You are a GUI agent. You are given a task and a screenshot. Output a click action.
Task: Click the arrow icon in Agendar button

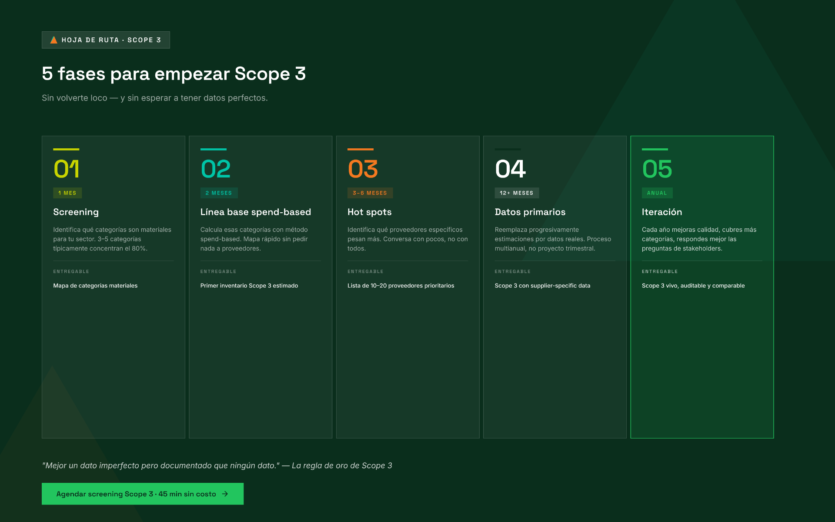coord(225,494)
